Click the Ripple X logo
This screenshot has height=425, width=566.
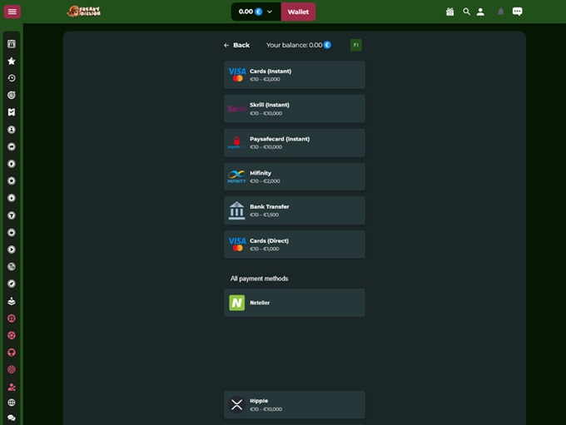point(236,404)
